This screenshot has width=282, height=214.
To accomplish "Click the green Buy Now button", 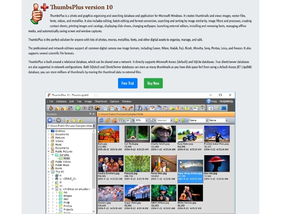I will pos(153,83).
